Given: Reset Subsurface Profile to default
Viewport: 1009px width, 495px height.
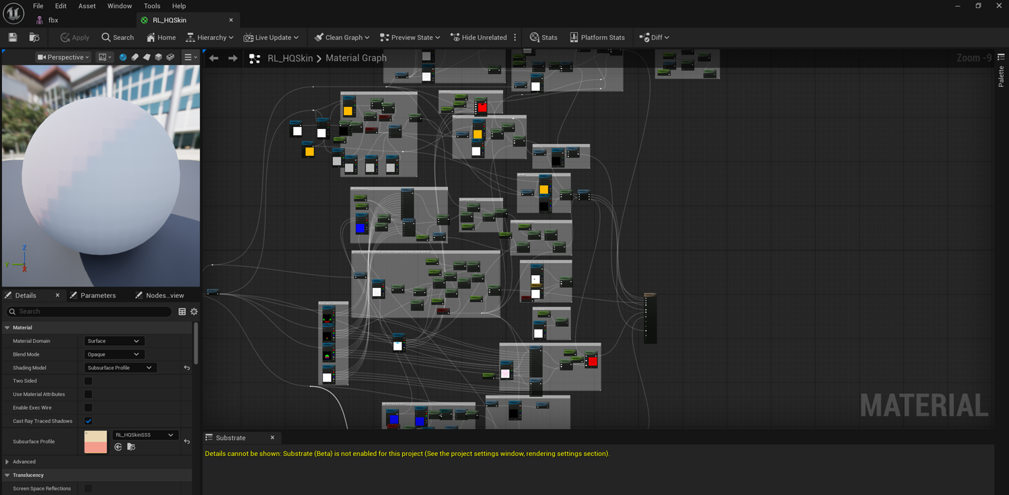Looking at the screenshot, I should (187, 442).
